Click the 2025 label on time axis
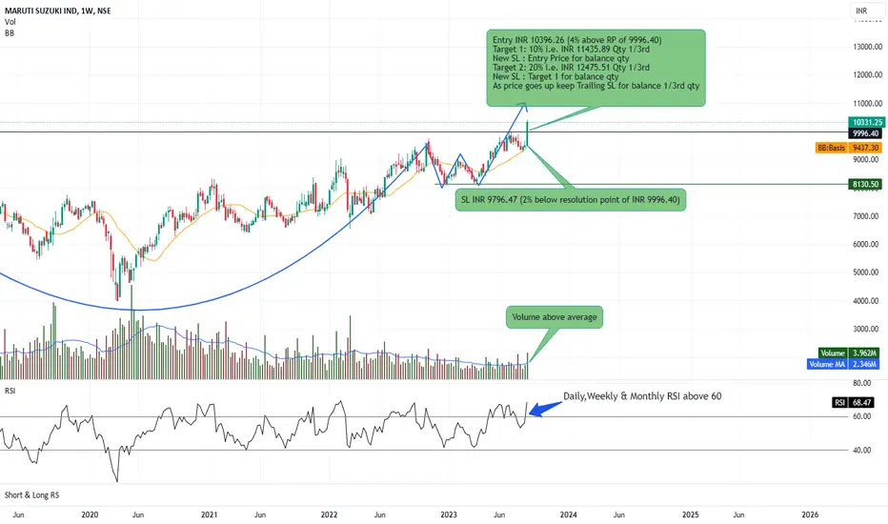This screenshot has width=888, height=524. pyautogui.click(x=691, y=514)
